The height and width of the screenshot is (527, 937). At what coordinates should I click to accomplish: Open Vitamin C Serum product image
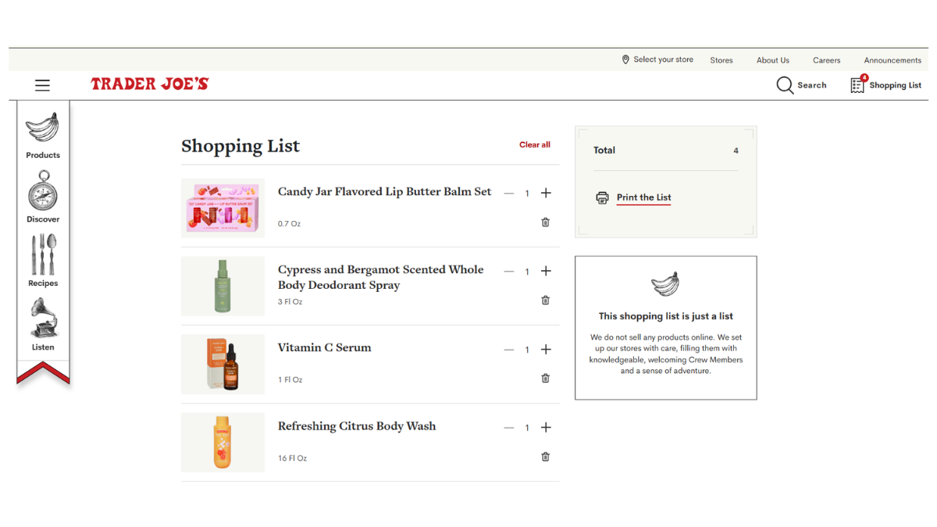(x=223, y=364)
